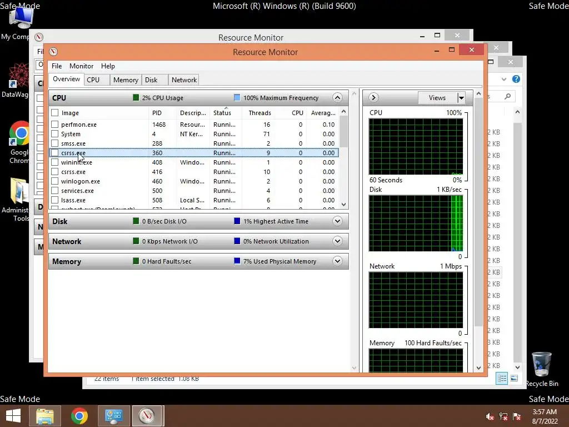This screenshot has height=427, width=569.
Task: Select the winlogon.exe process name
Action: 81,181
